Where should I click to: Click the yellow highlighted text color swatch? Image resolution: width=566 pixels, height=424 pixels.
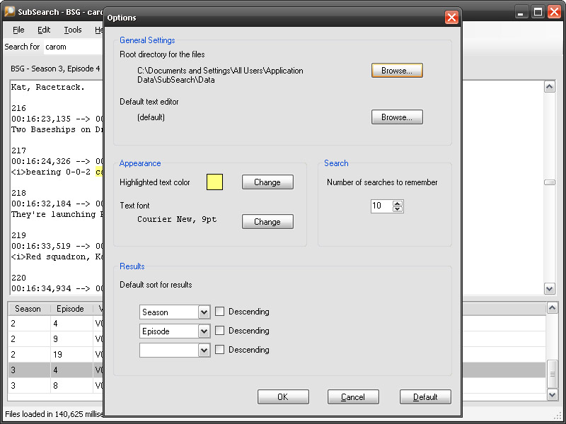coord(214,182)
